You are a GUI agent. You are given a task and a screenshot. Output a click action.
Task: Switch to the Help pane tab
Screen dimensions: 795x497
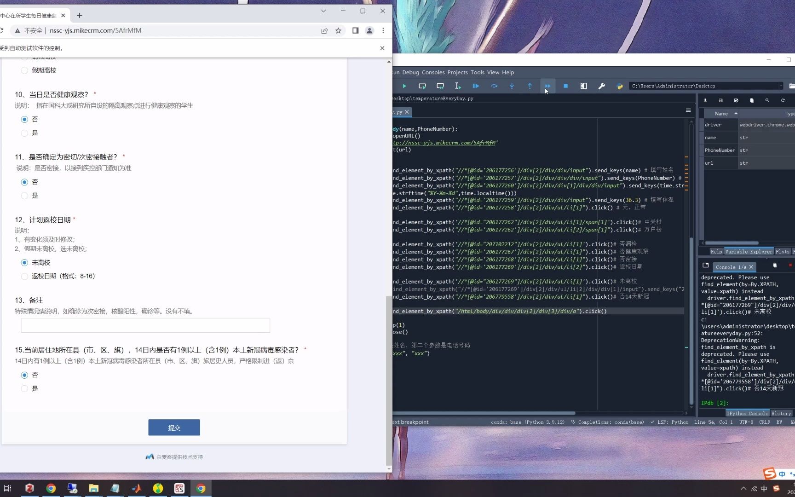pos(716,252)
